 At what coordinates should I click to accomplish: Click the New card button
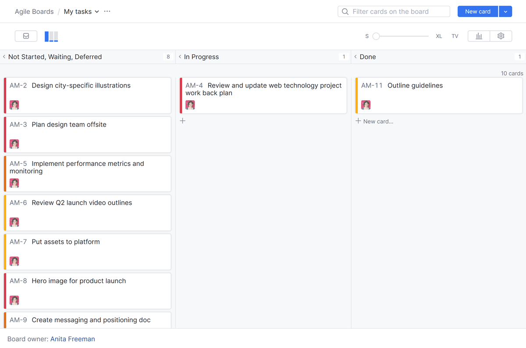click(477, 11)
